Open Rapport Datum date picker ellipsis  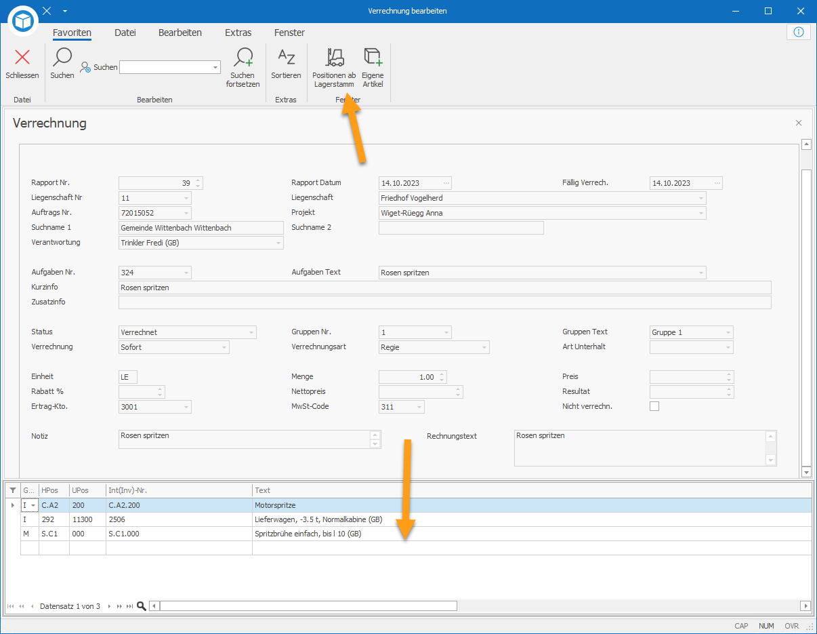[x=446, y=183]
